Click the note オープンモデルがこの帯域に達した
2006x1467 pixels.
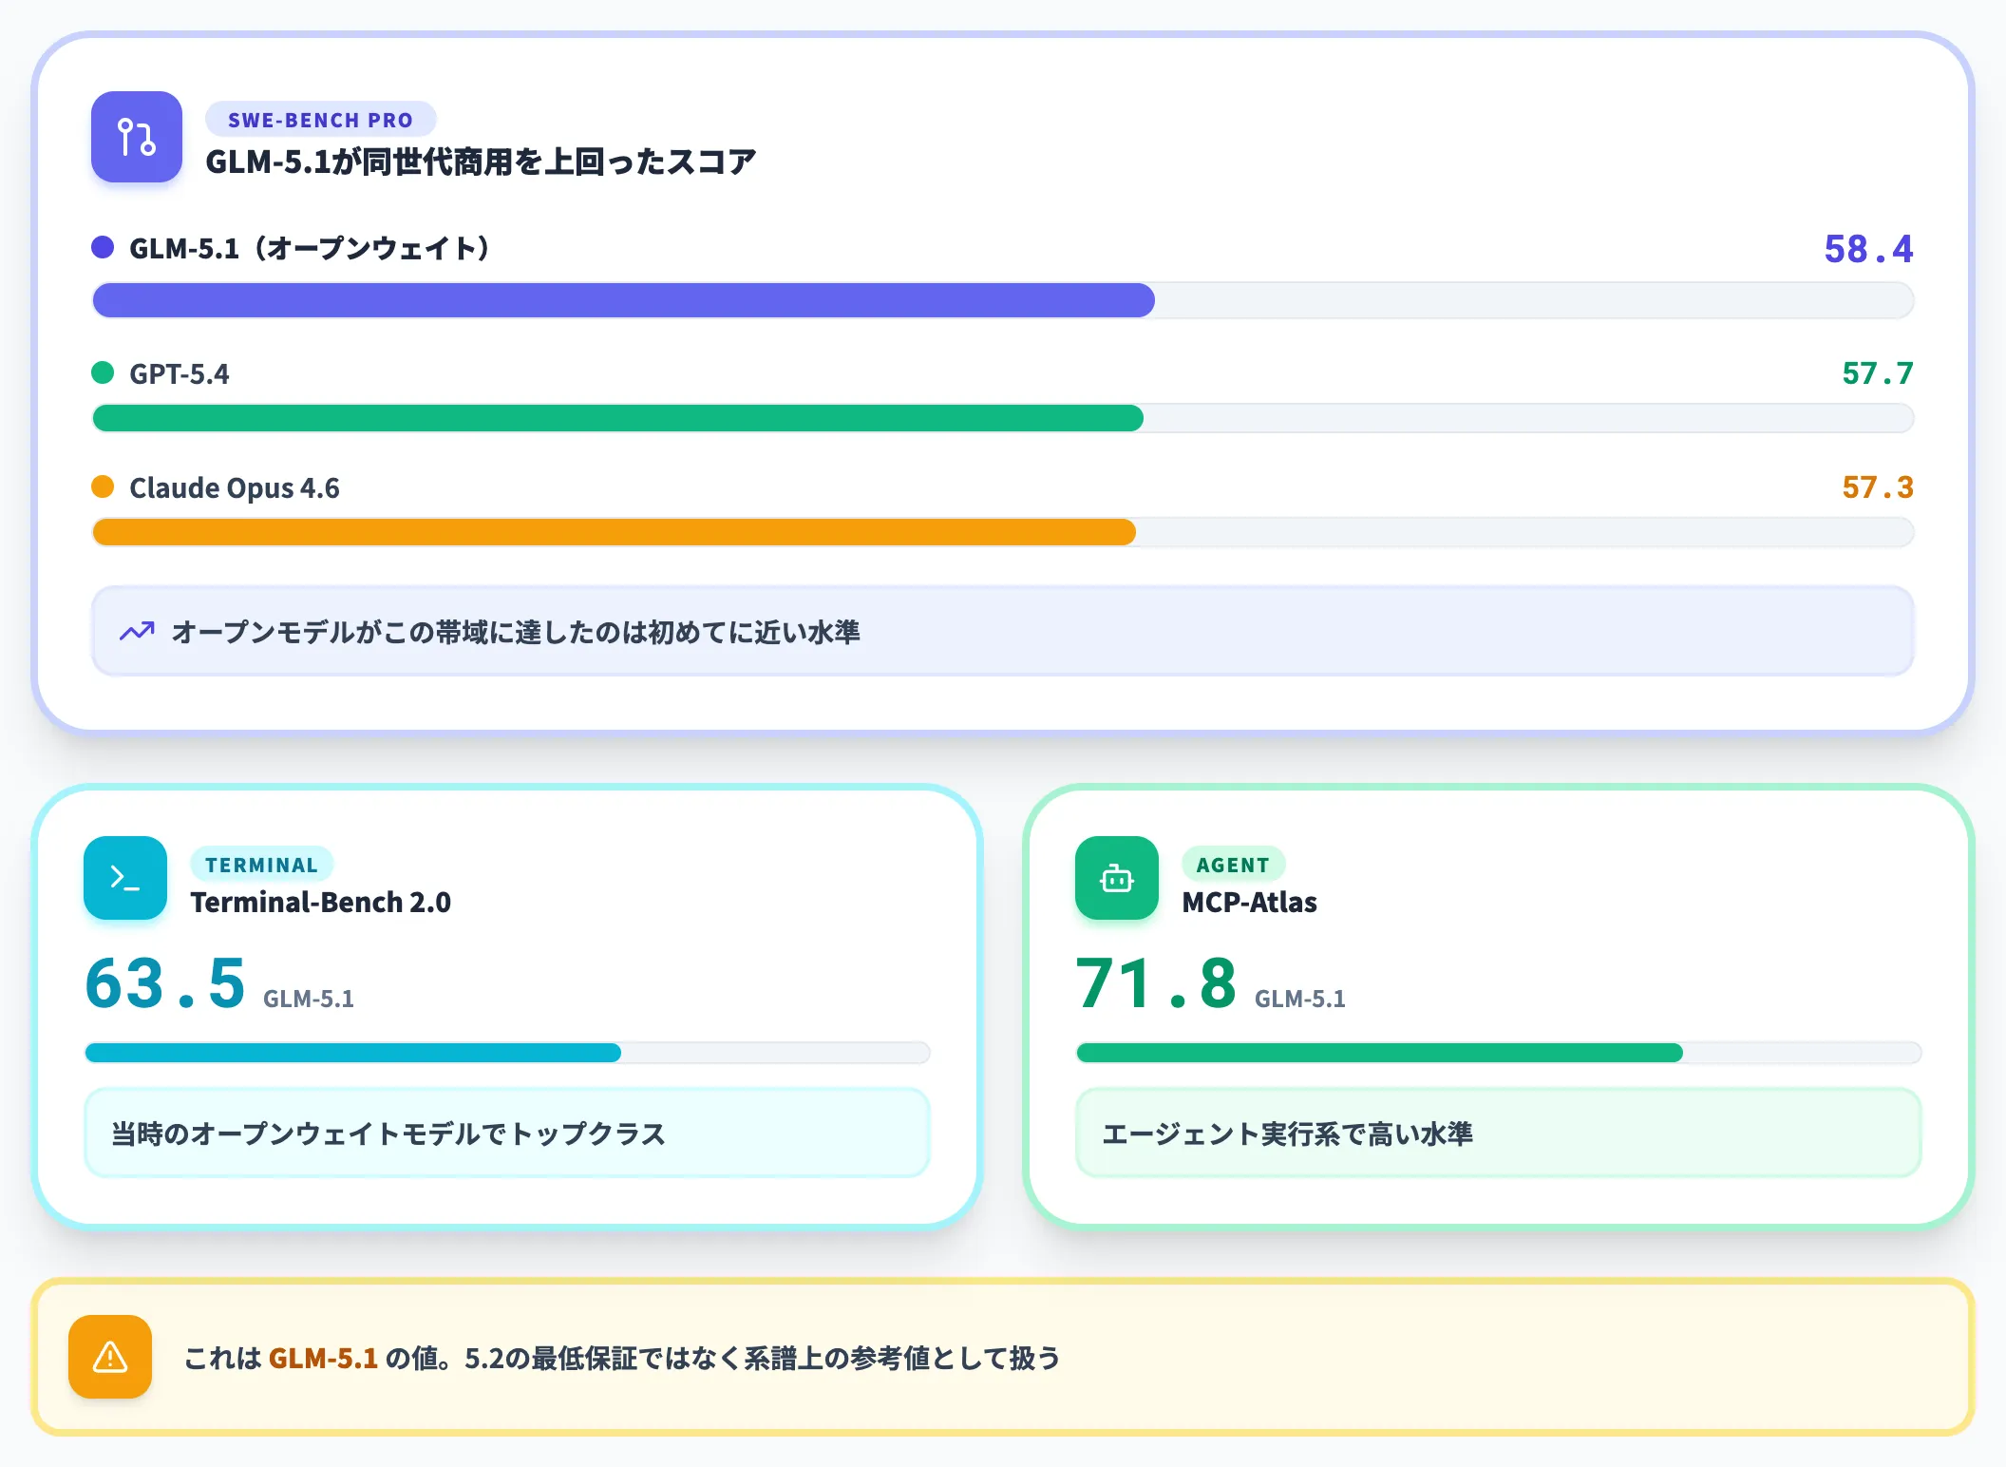(x=1003, y=631)
